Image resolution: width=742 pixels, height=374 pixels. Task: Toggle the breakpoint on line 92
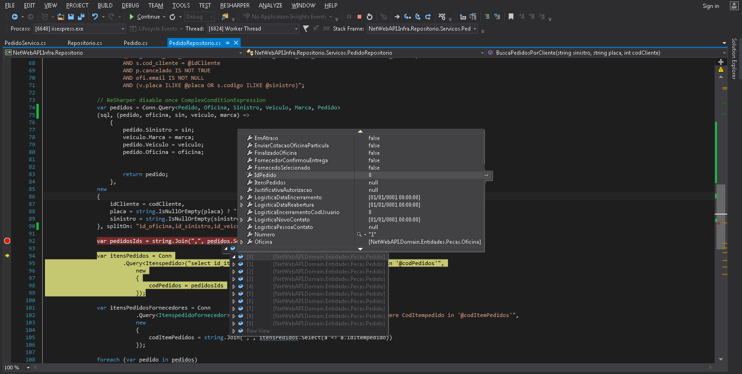7,241
